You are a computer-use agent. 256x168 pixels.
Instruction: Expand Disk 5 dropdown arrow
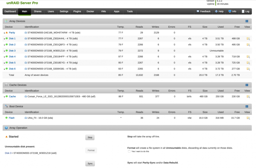[x=4, y=63]
